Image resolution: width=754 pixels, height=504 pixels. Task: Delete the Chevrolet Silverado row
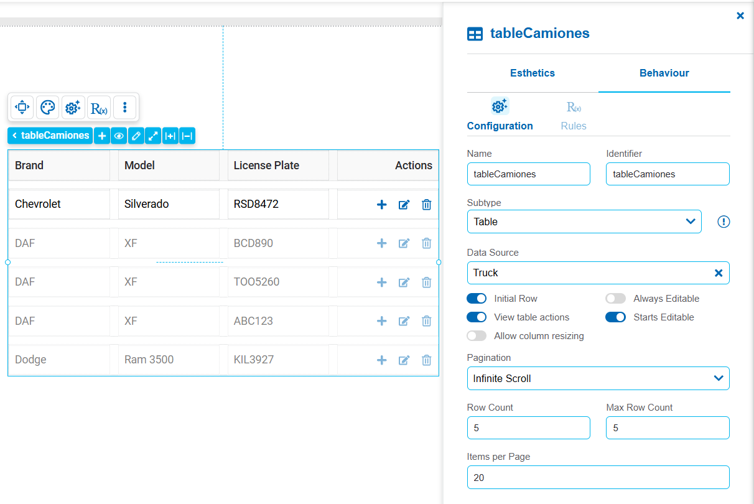click(x=427, y=205)
